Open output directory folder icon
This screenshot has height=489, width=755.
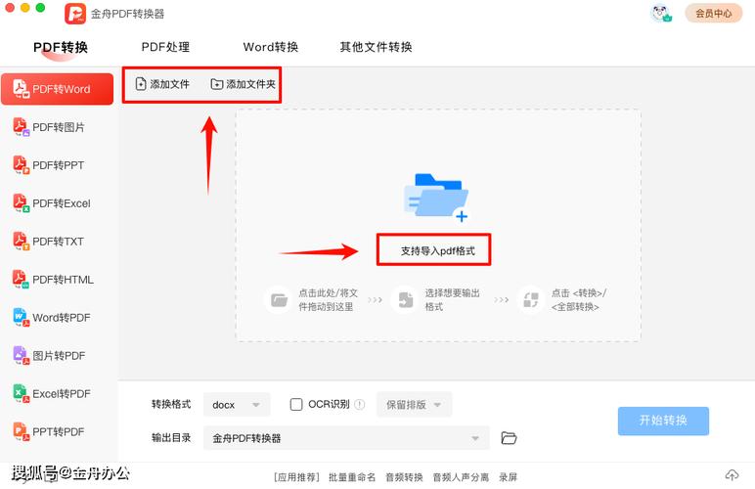[x=509, y=437]
